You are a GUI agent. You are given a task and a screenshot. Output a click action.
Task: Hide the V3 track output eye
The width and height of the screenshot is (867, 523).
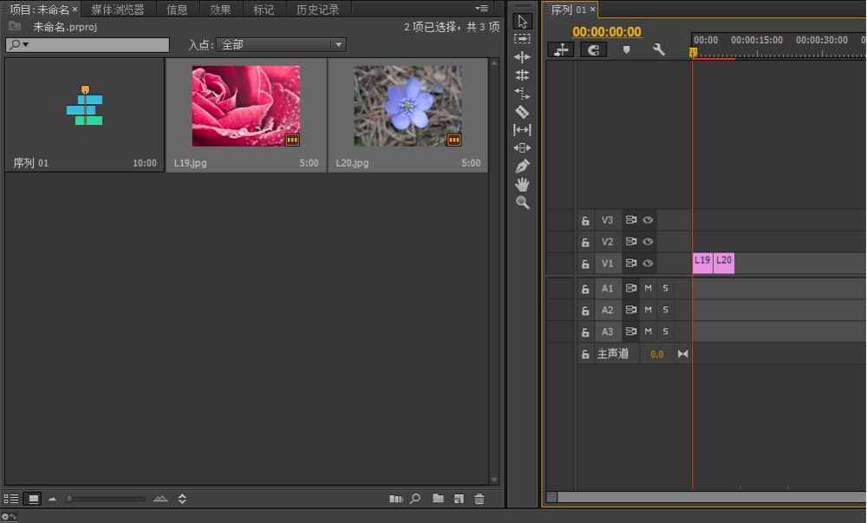tap(648, 220)
